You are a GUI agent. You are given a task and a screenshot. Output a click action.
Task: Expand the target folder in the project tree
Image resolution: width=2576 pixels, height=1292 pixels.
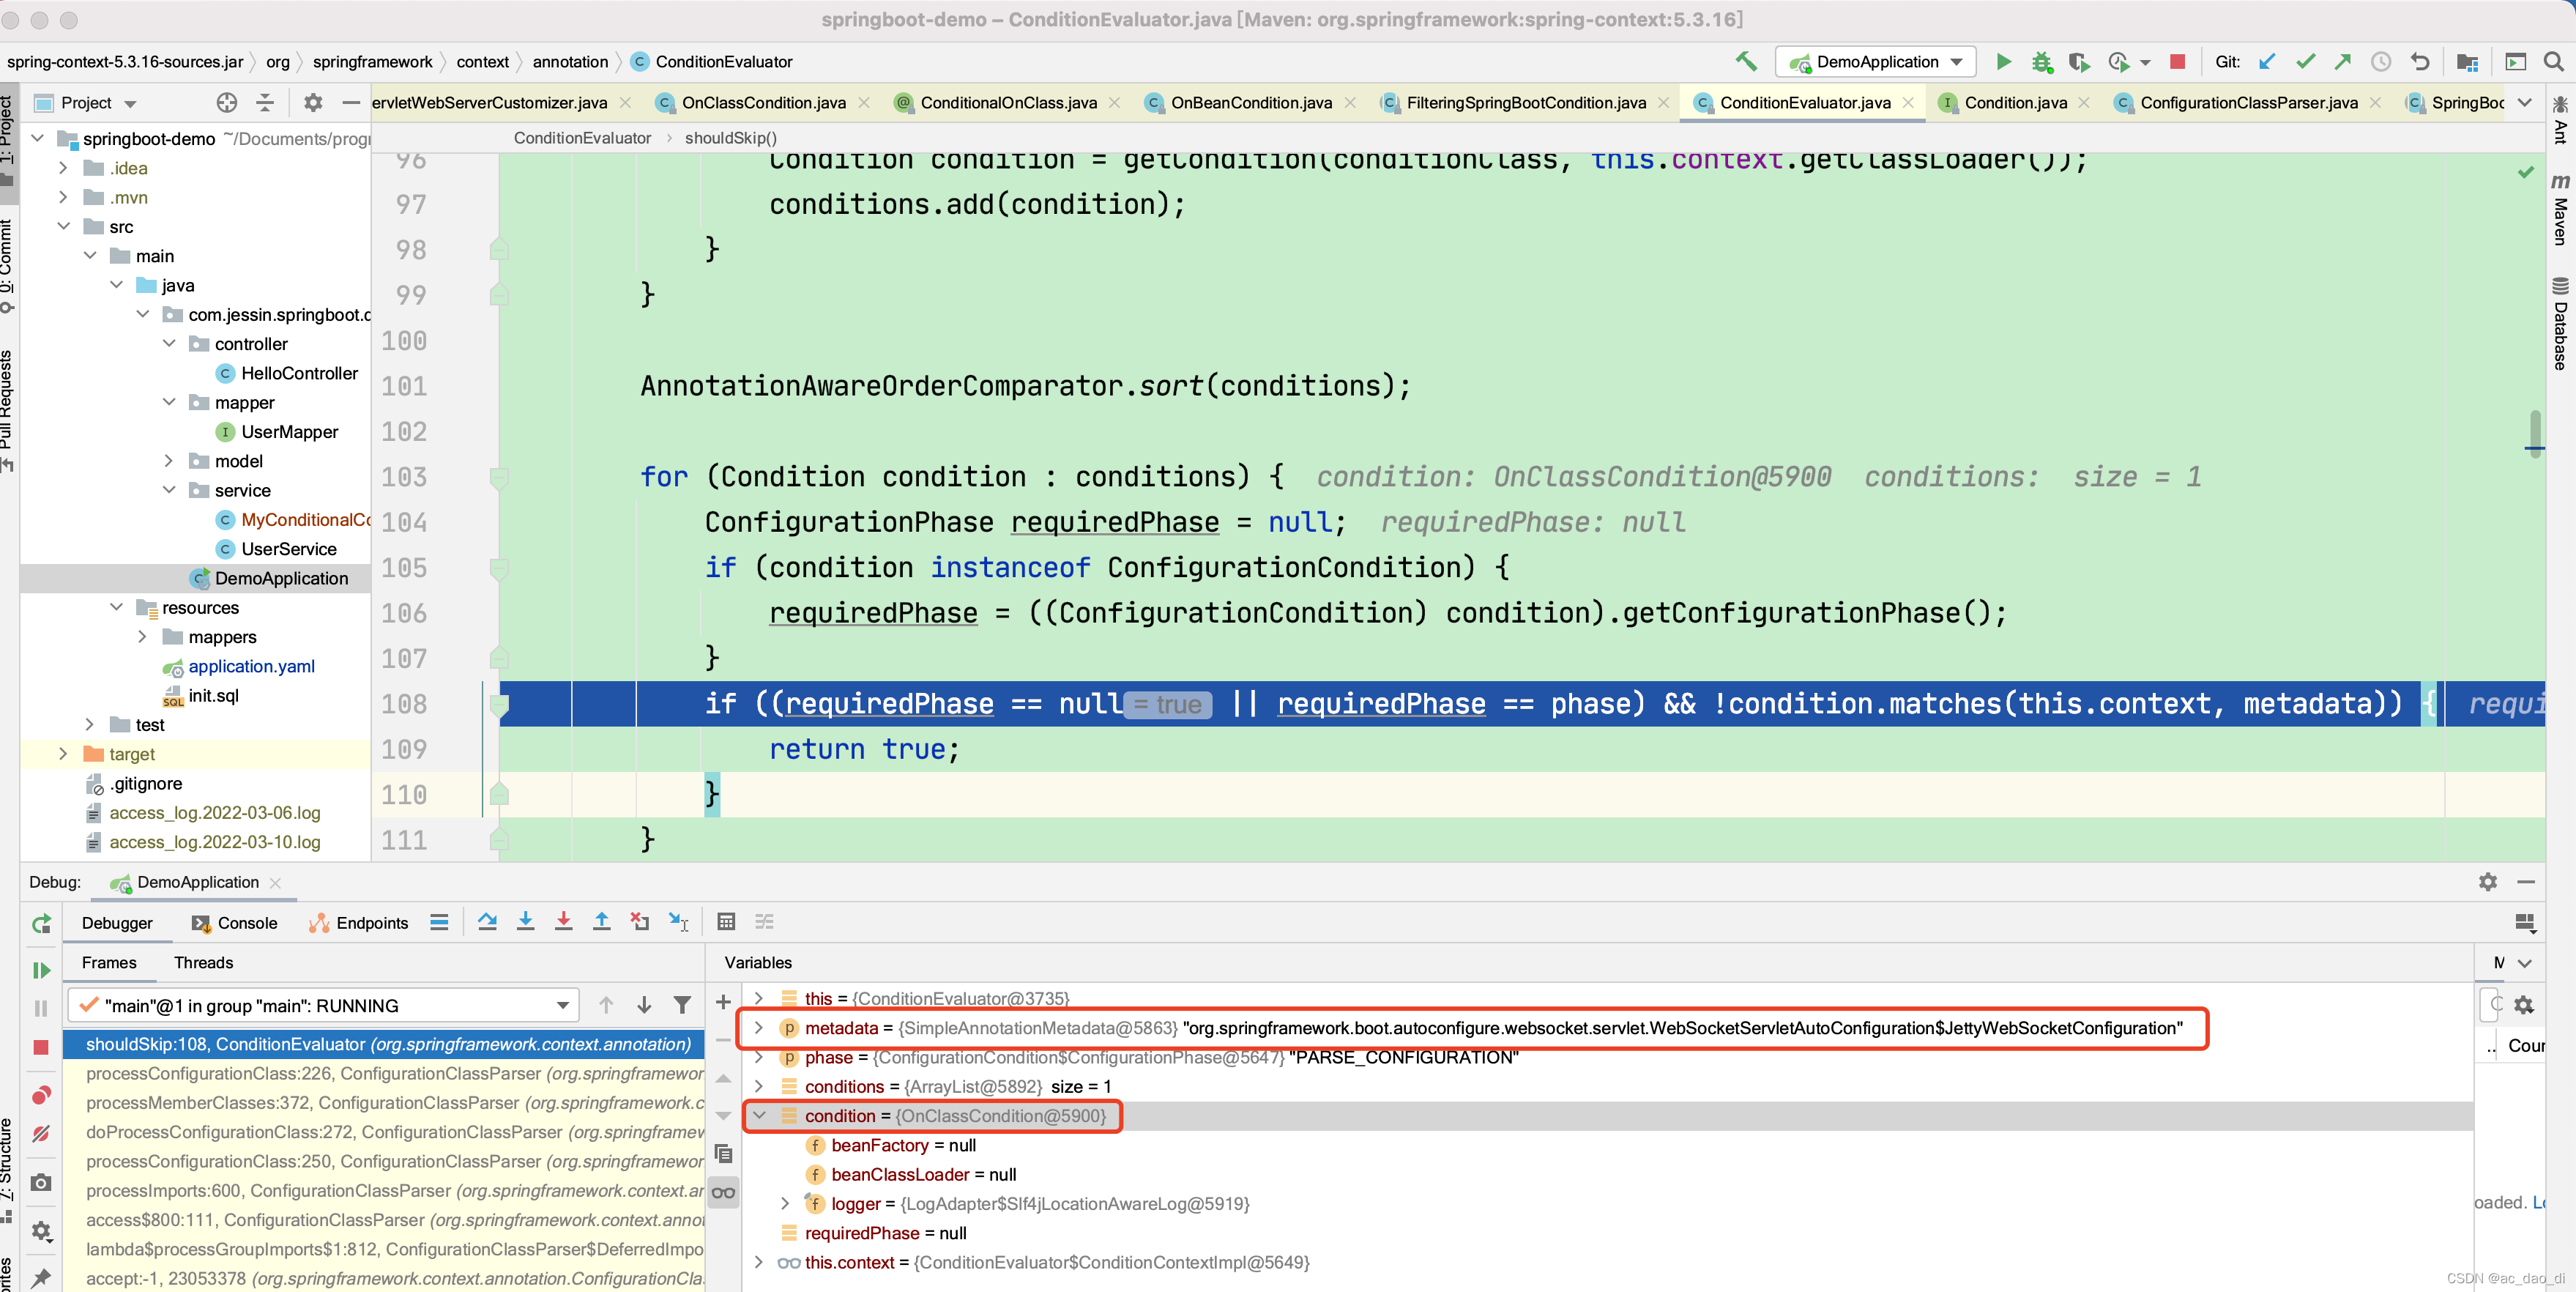pos(63,753)
